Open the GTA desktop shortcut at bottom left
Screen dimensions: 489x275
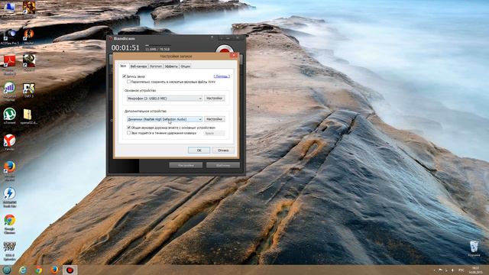(10, 251)
